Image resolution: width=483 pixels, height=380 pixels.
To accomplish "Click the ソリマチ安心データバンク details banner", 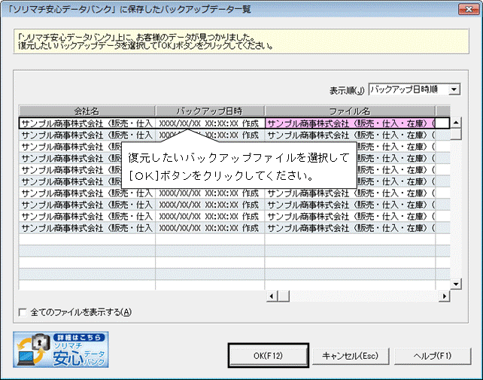I will tap(61, 349).
